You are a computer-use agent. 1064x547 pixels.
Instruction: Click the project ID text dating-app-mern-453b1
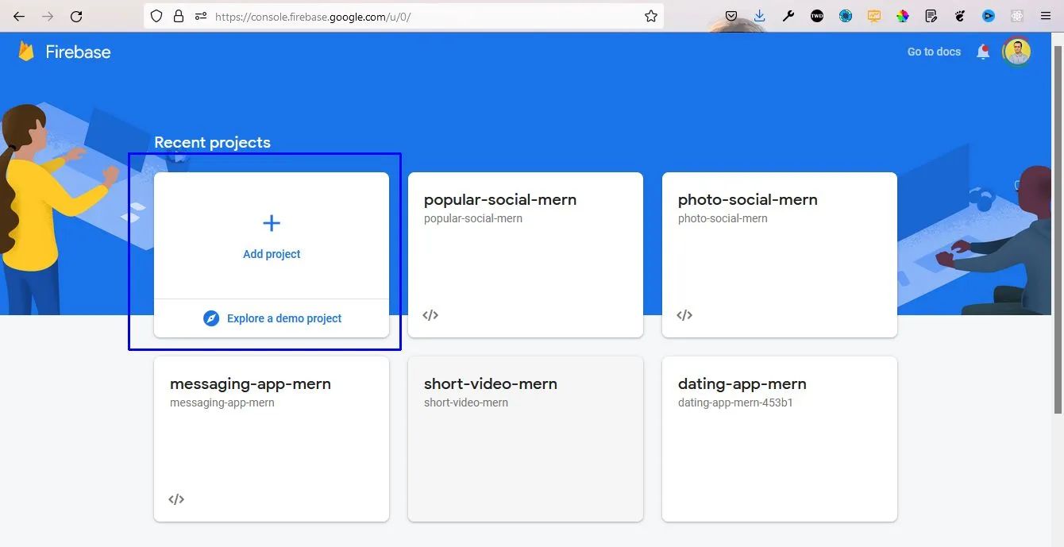coord(735,403)
